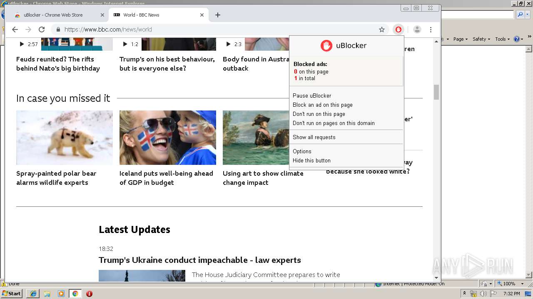Open Tools dropdown in Internet Explorer
Screen dimensions: 533x299
tap(503, 39)
